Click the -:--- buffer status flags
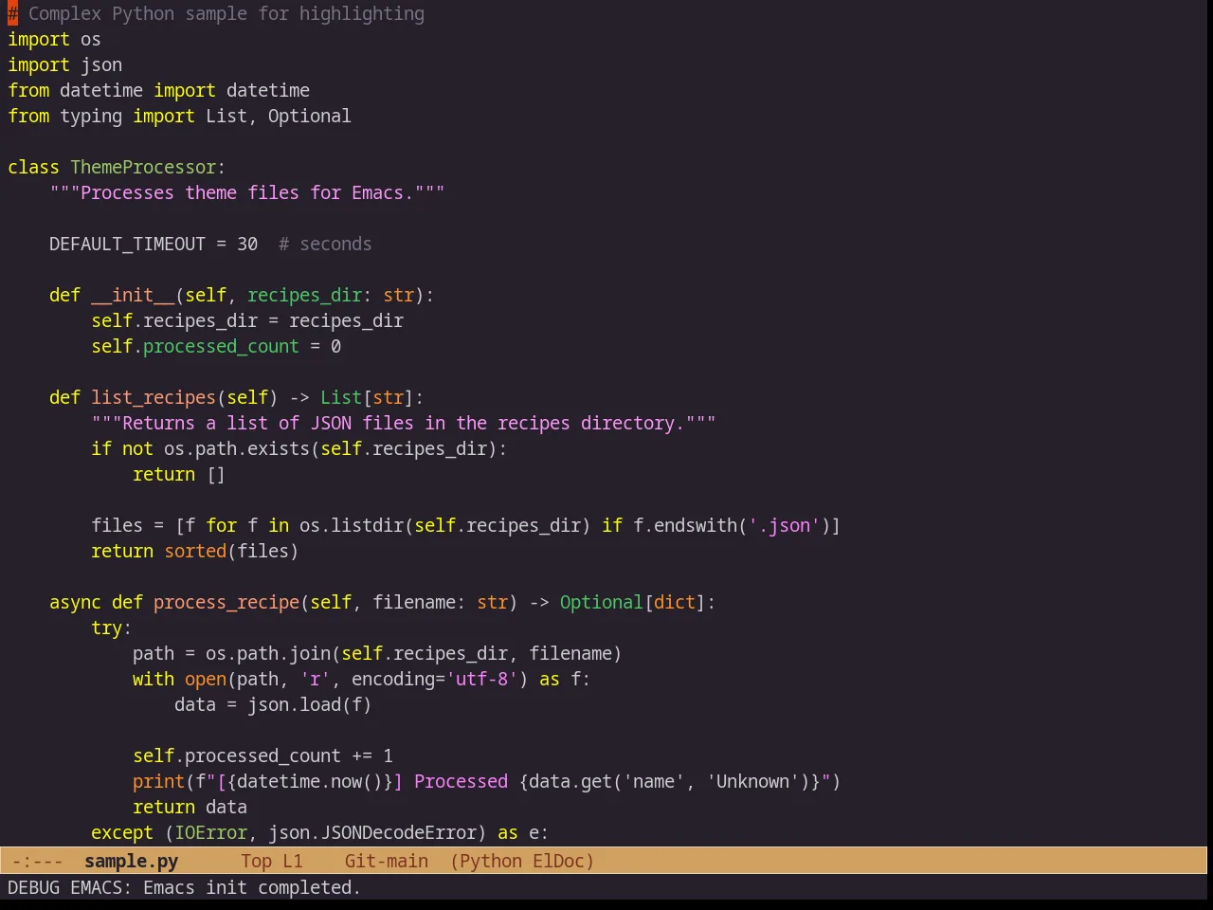 point(38,861)
